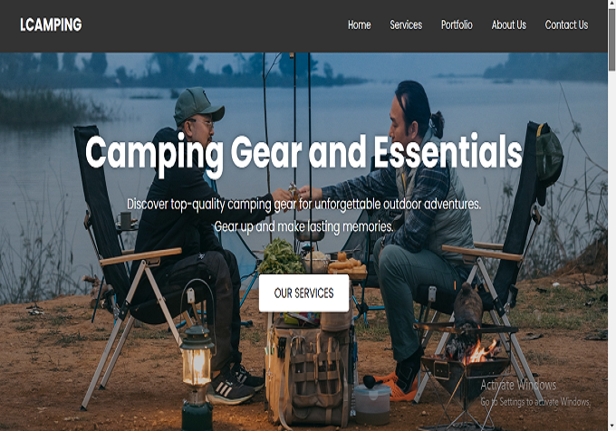Click the scrollbar up arrow
The height and width of the screenshot is (431, 616).
pyautogui.click(x=611, y=4)
